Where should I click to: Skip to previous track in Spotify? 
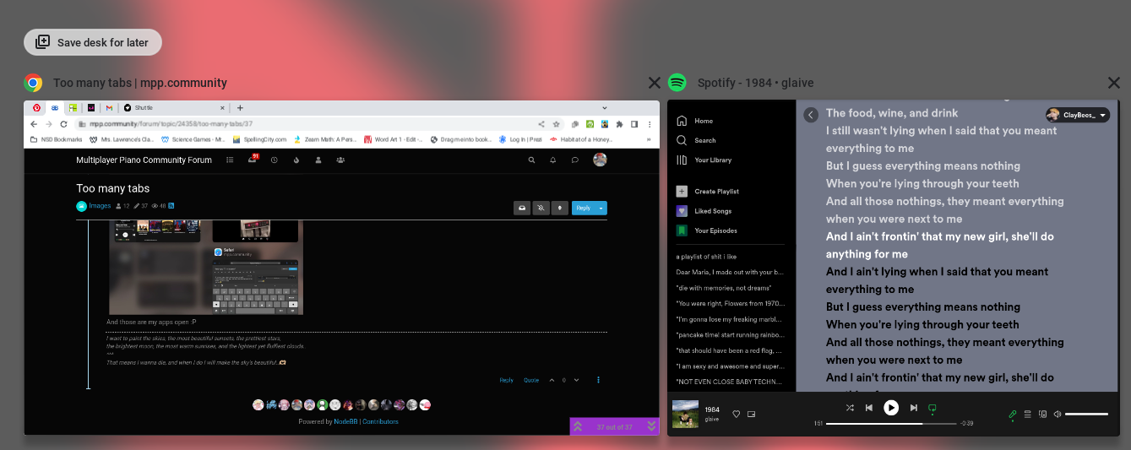[868, 408]
